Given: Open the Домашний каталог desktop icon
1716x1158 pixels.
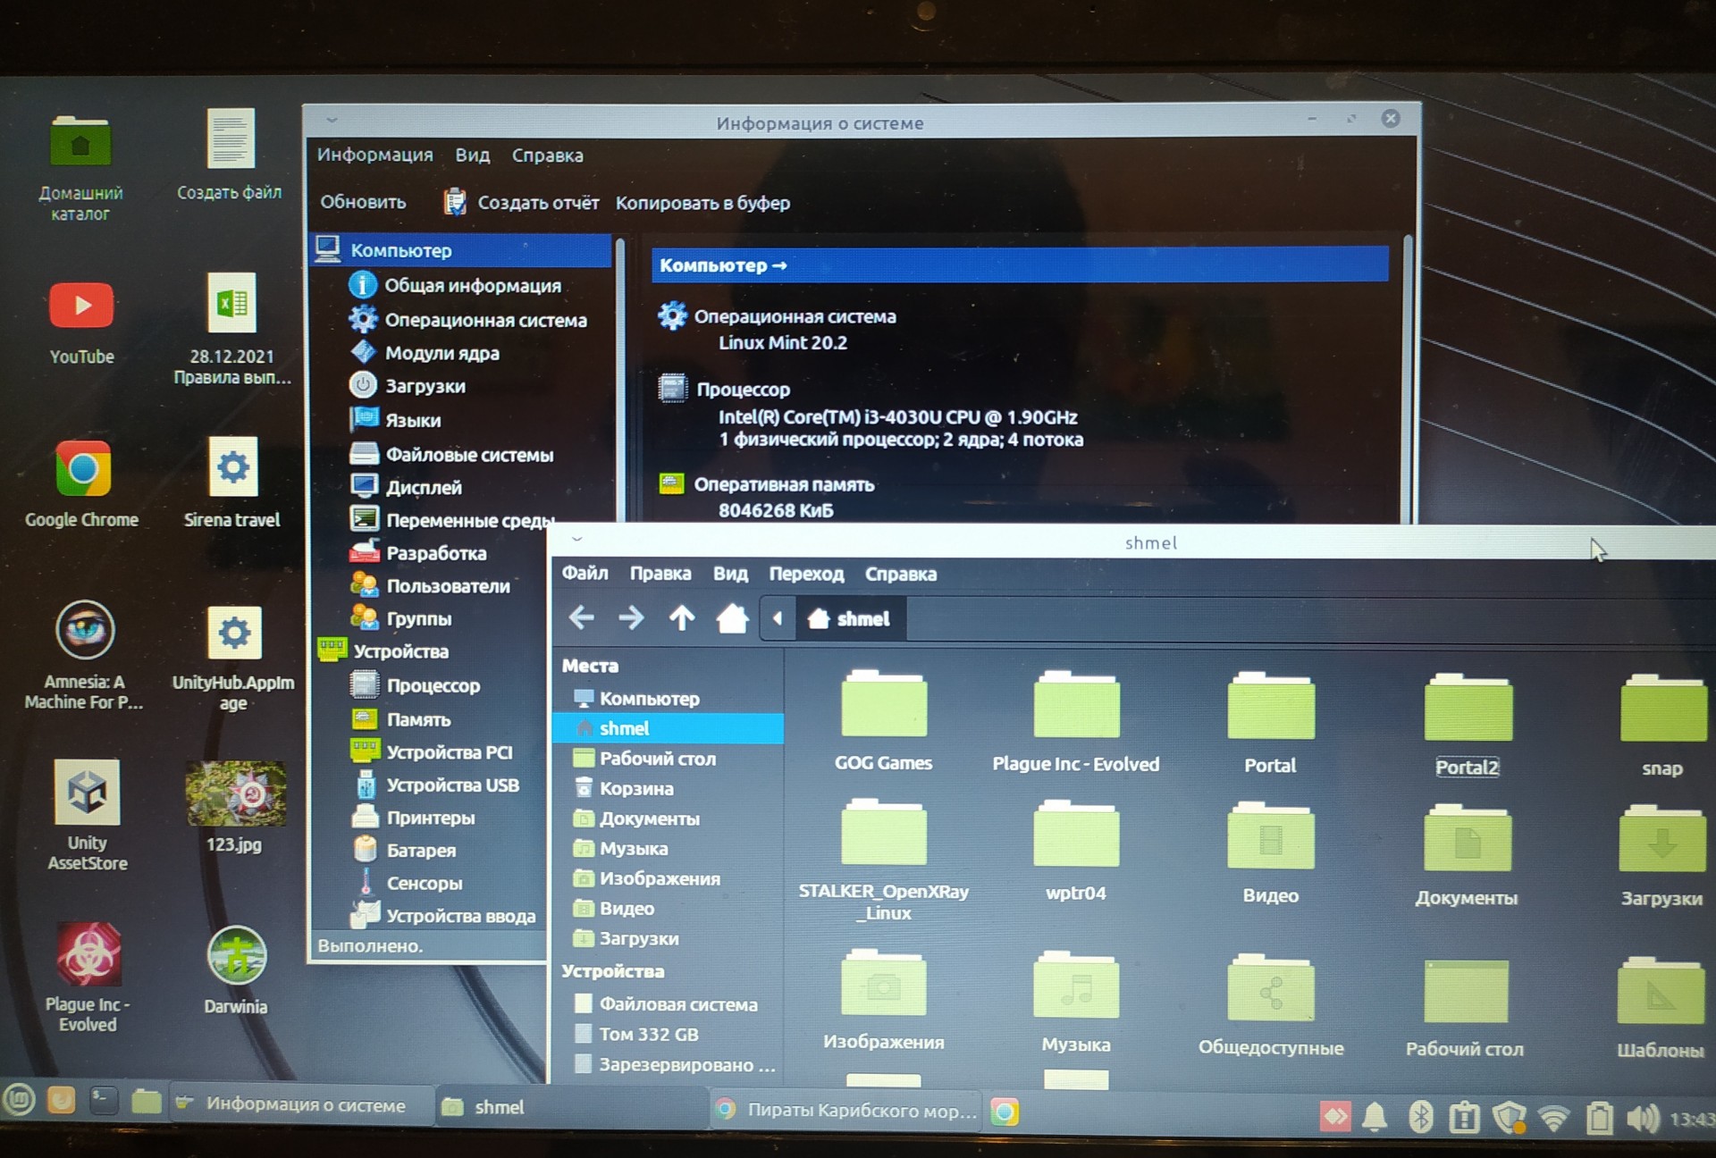Looking at the screenshot, I should pos(80,168).
